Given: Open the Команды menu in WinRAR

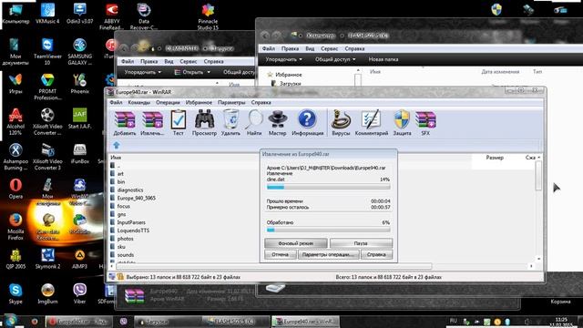Looking at the screenshot, I should (x=138, y=102).
